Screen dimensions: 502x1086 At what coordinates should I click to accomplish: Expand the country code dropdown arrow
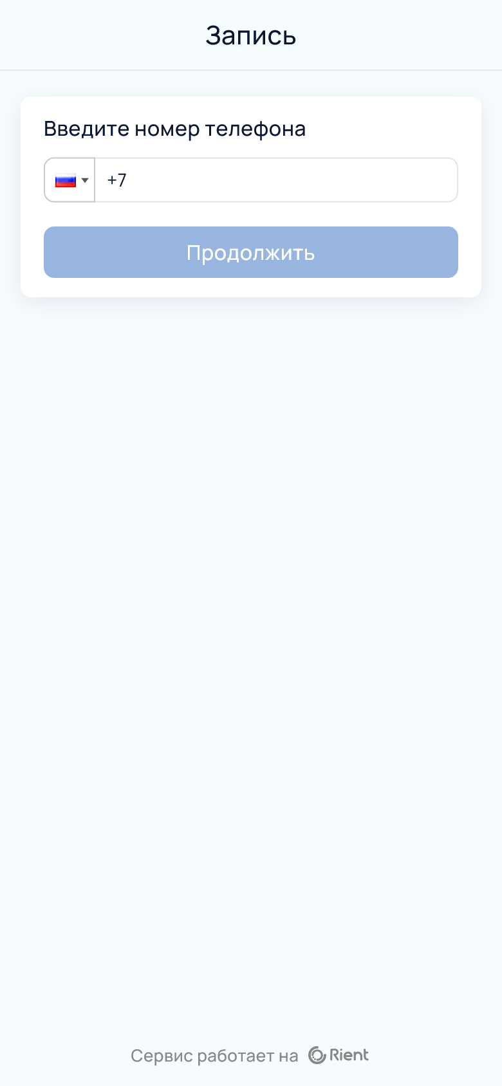tap(85, 180)
